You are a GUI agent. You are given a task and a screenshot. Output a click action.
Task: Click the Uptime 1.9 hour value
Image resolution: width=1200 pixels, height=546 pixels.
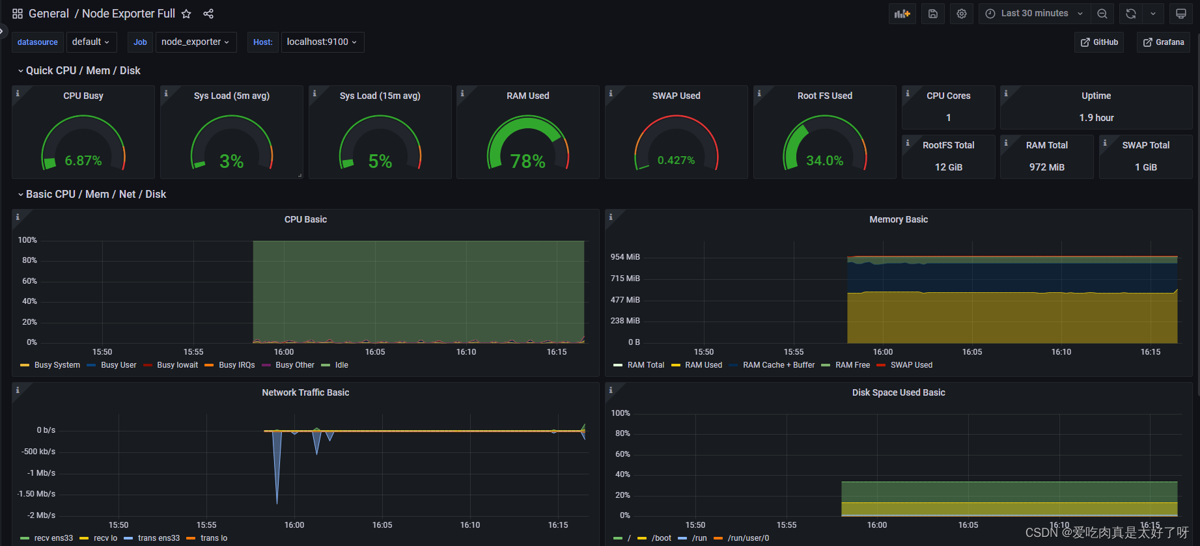1096,118
